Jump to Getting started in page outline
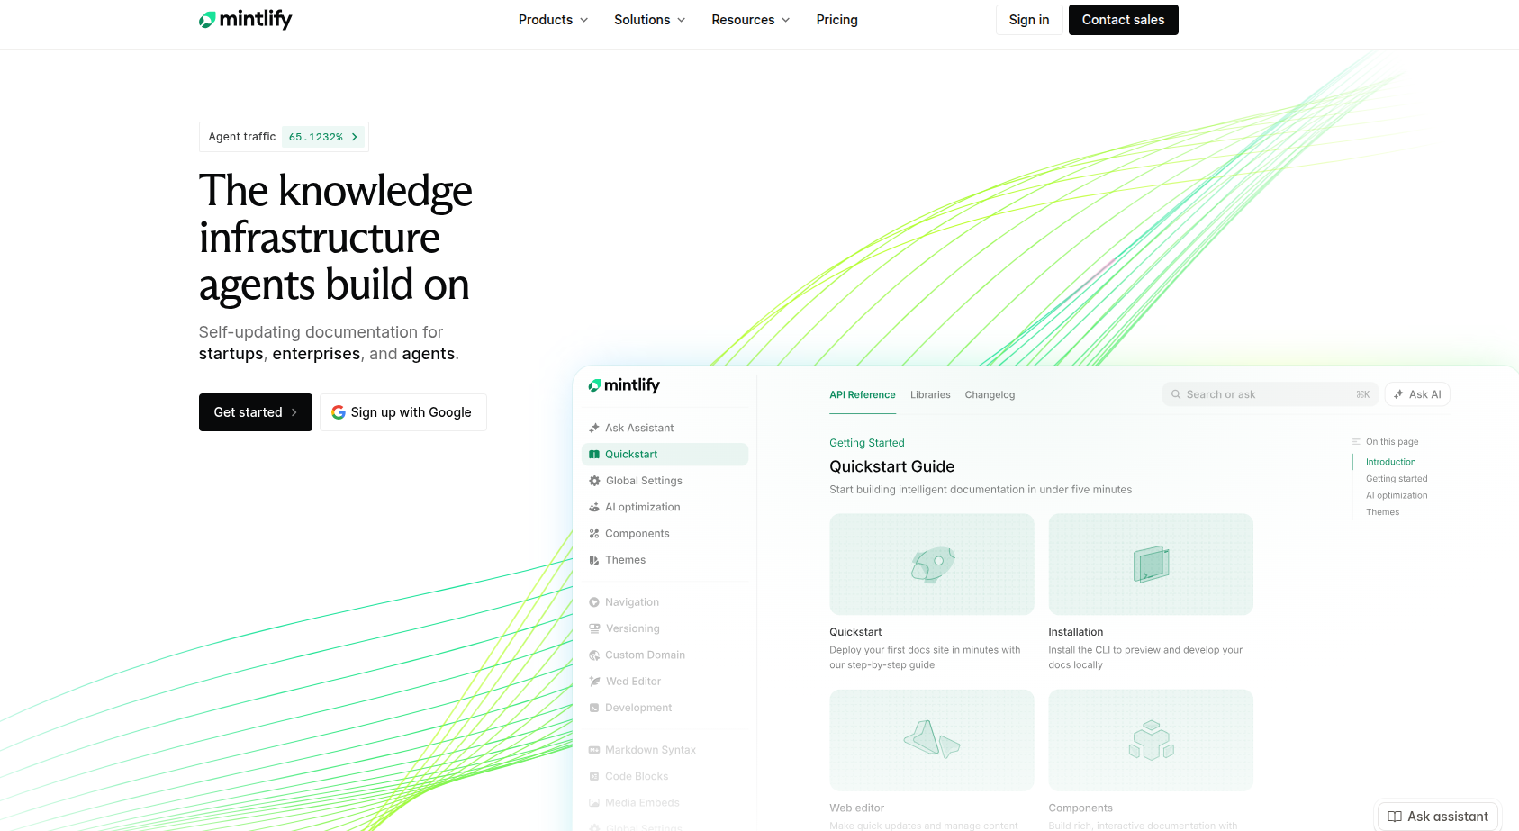 (1397, 479)
